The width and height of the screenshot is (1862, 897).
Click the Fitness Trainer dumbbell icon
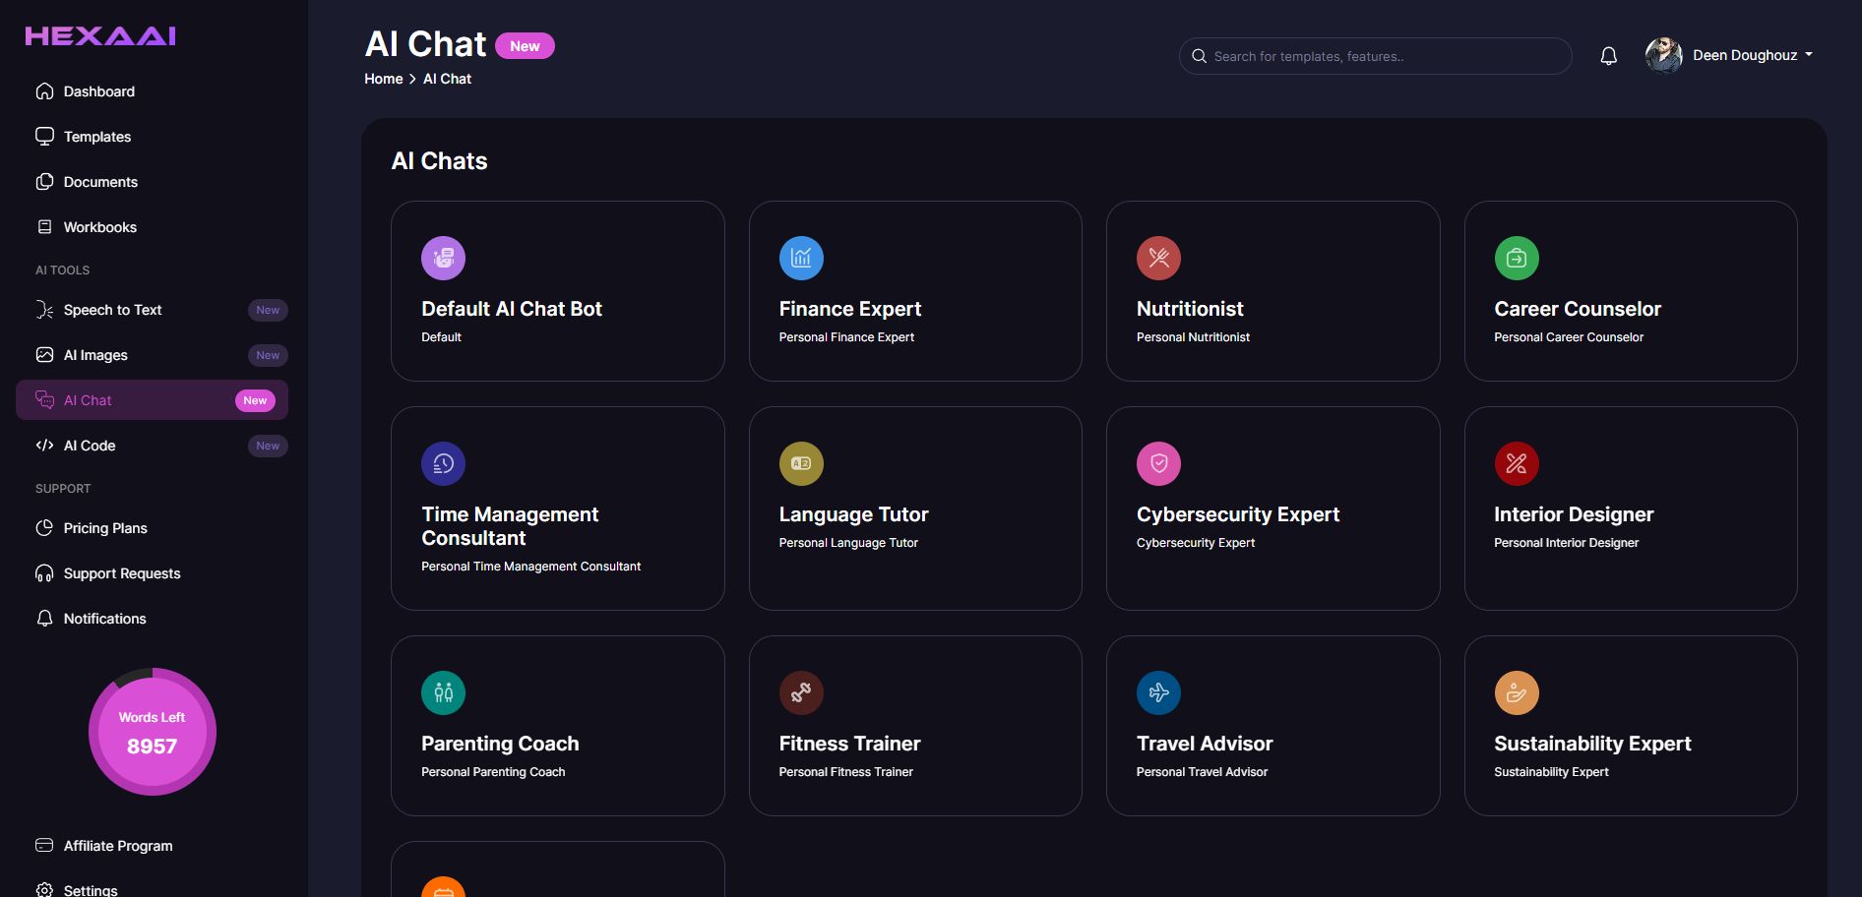click(801, 693)
